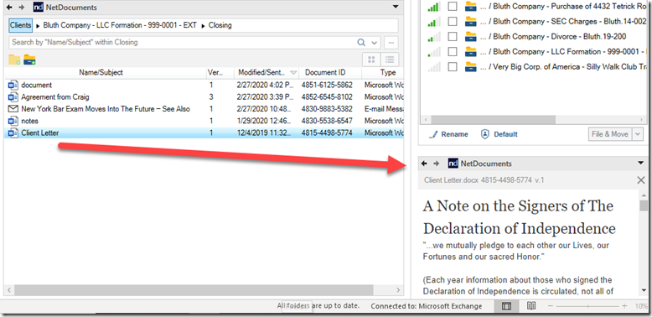Go back in the left NetDocuments pane

(x=9, y=7)
